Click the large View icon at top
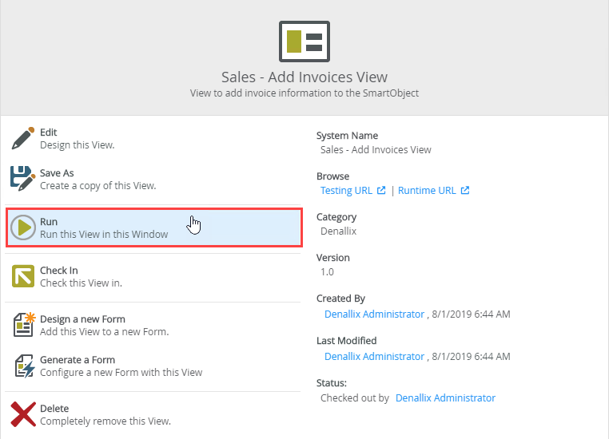Viewport: 609px width, 439px height. point(304,42)
